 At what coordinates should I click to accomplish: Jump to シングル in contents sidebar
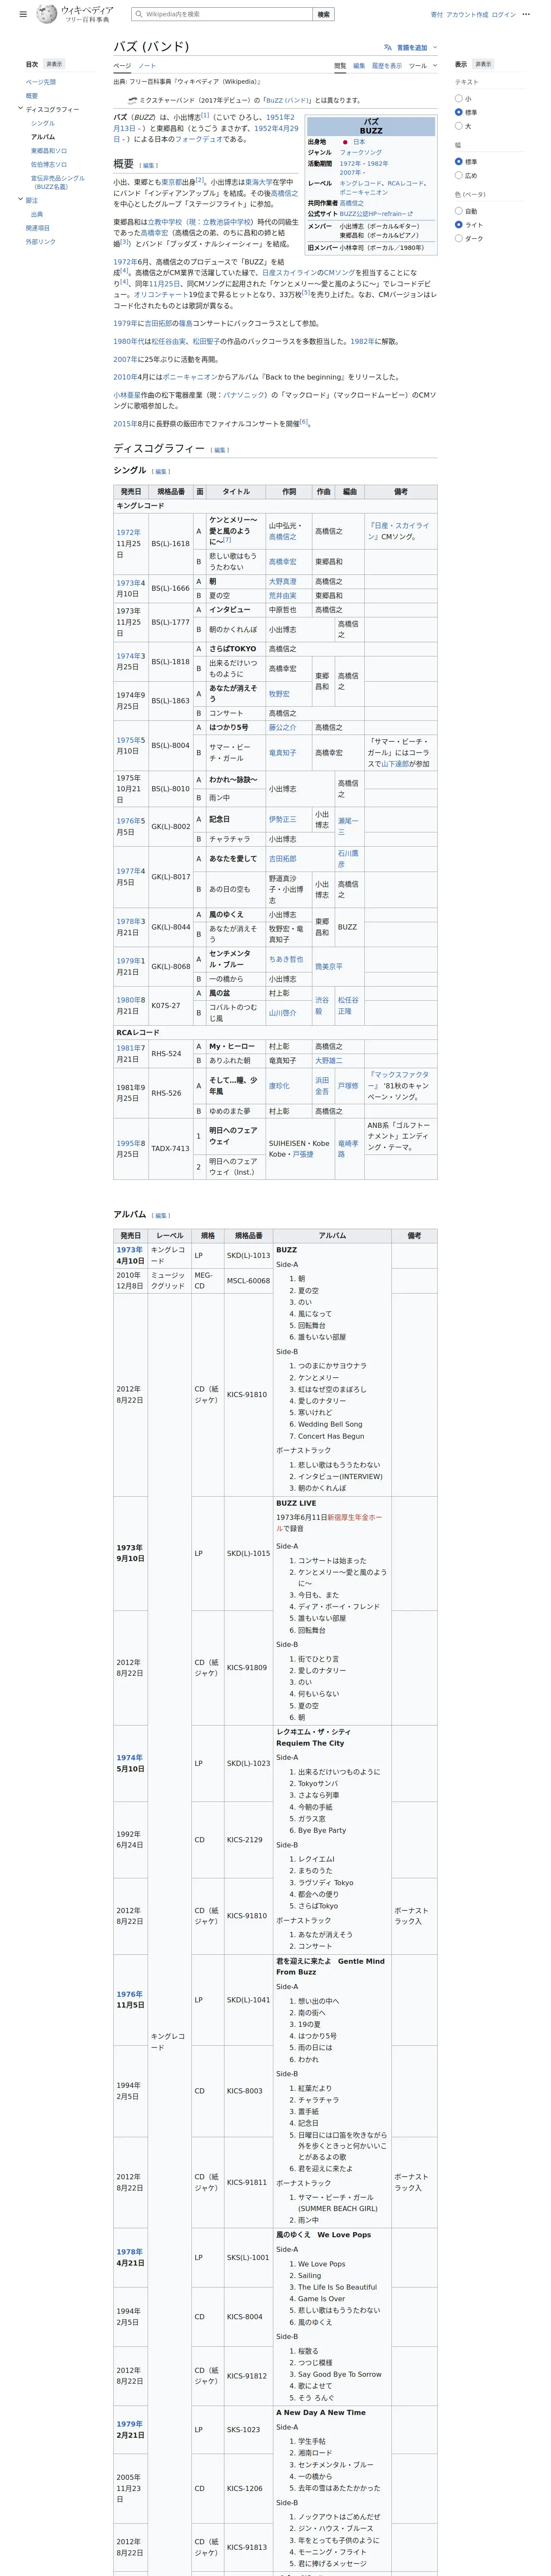click(43, 123)
